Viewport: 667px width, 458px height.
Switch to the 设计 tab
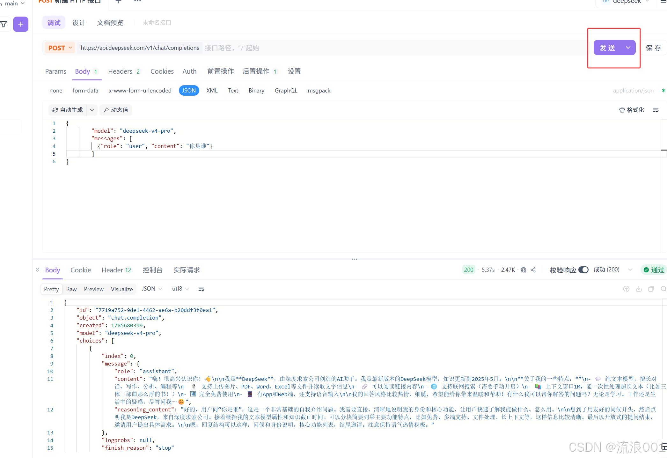pyautogui.click(x=78, y=23)
